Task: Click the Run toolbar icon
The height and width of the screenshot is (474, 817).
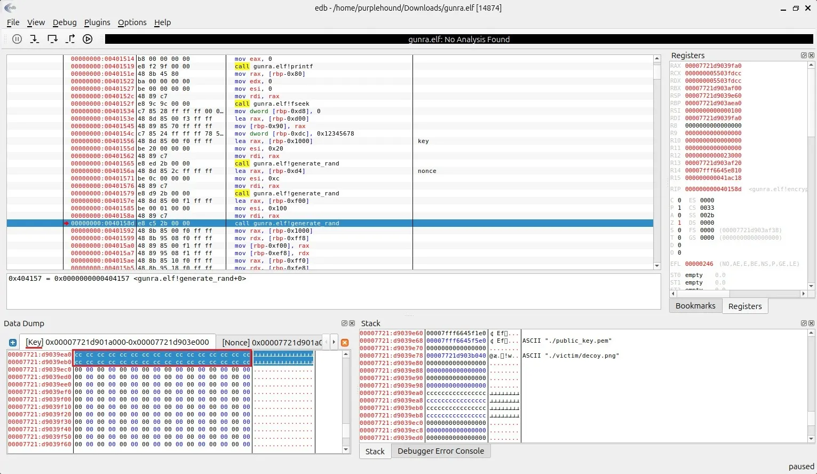Action: (x=88, y=39)
